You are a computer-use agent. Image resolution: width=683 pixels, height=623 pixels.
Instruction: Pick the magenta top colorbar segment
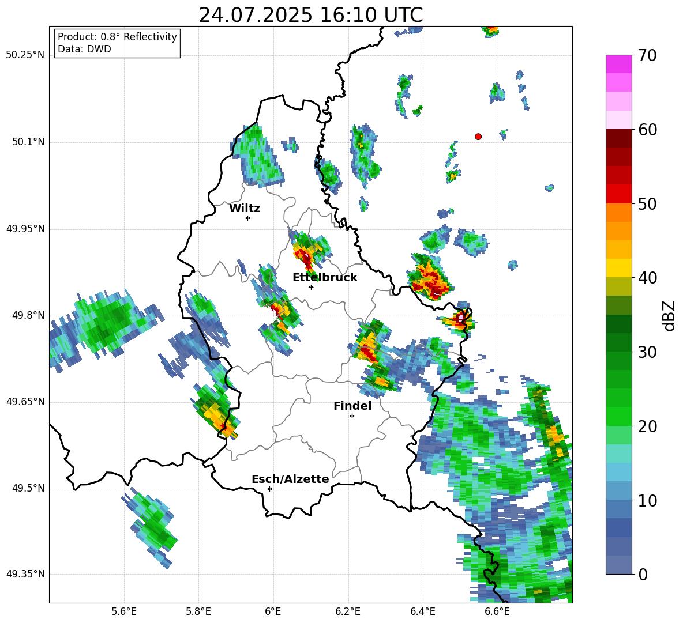click(x=618, y=64)
